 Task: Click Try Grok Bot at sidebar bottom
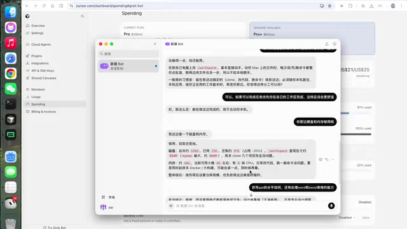(55, 228)
